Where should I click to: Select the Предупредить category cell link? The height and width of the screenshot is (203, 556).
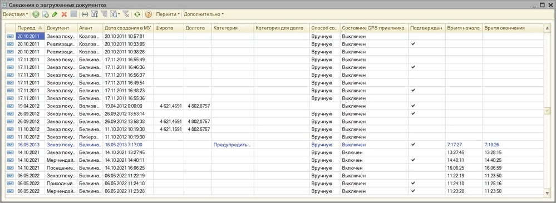click(x=232, y=145)
